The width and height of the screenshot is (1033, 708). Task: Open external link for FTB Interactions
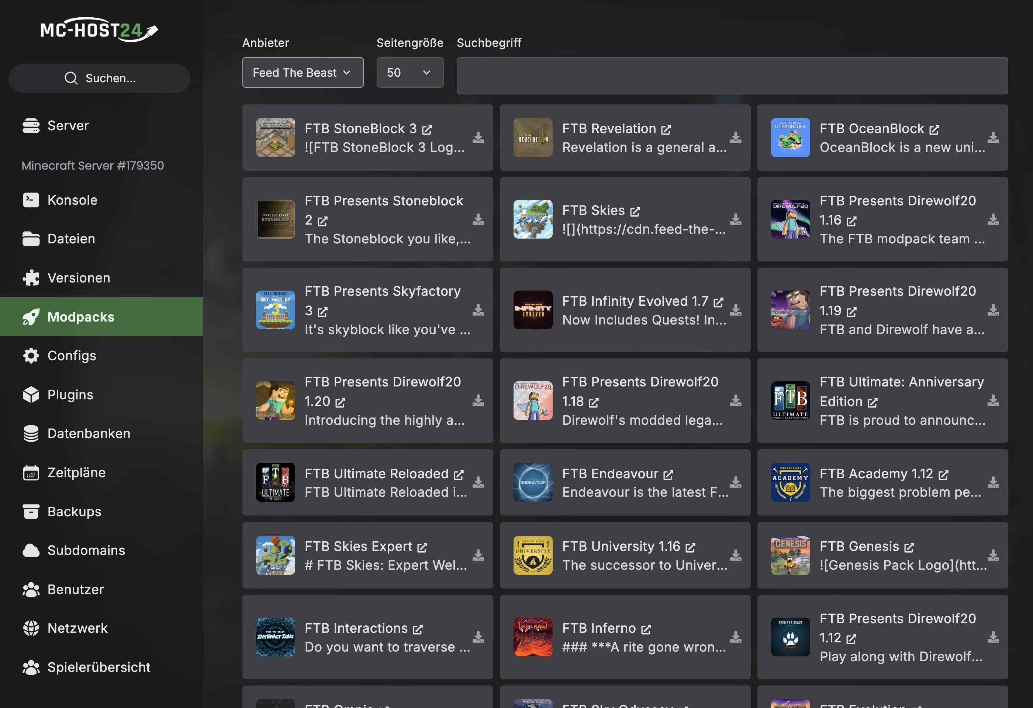click(x=417, y=629)
